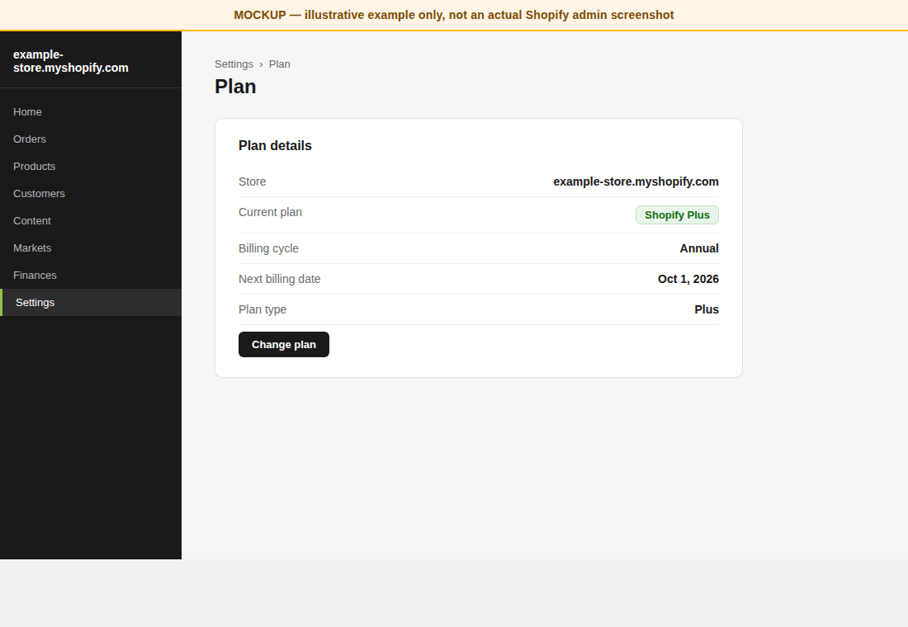The image size is (908, 627).
Task: Click the Annual billing cycle value
Action: pyautogui.click(x=699, y=248)
